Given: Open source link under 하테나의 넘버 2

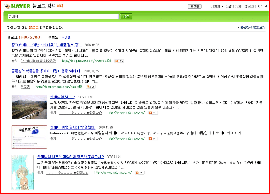Looking at the screenshot, I should click(x=80, y=113).
